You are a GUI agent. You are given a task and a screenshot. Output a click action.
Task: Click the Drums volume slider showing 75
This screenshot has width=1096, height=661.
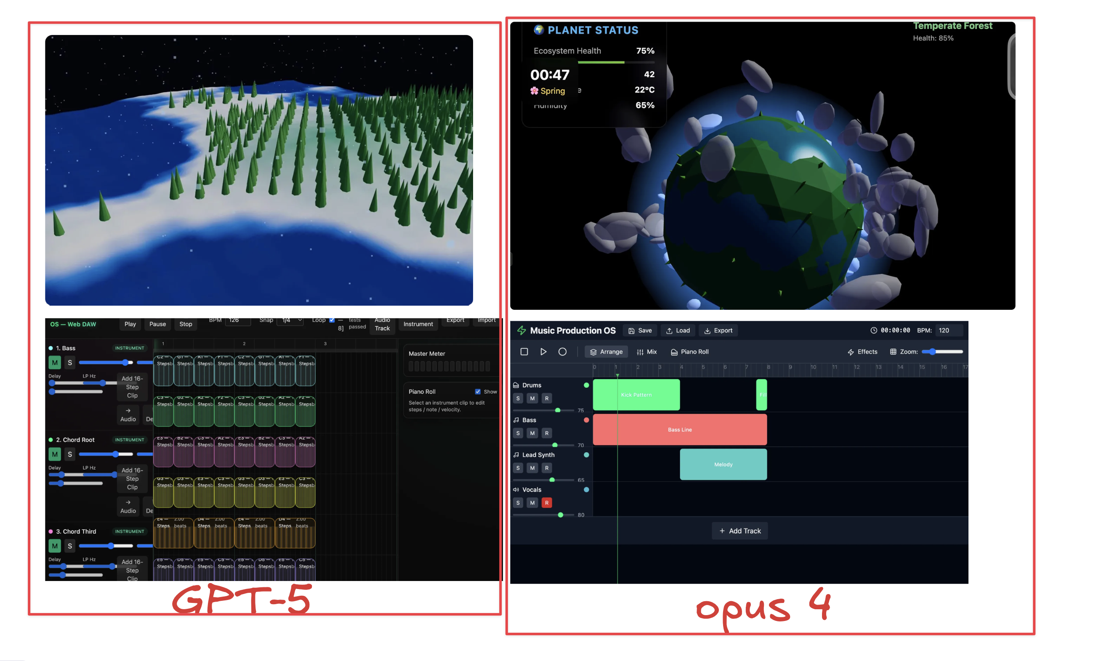[x=543, y=410]
